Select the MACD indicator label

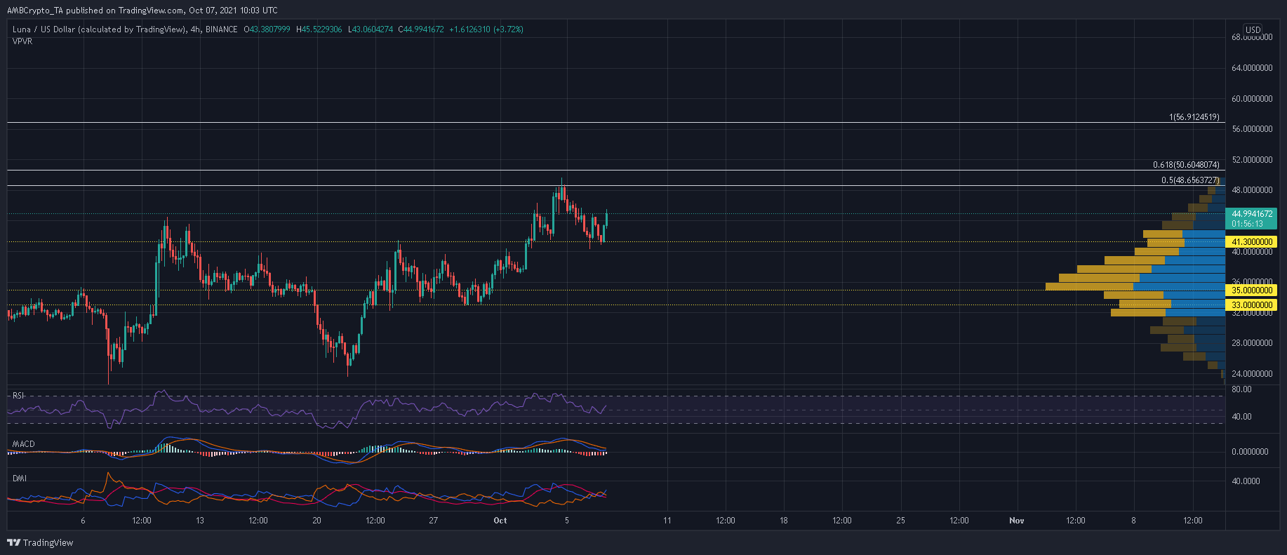[23, 444]
